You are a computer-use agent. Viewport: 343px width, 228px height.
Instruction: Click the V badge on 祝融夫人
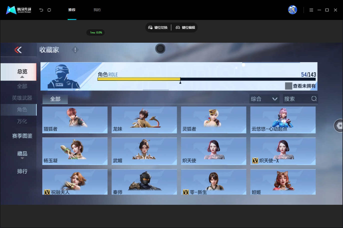coord(47,192)
